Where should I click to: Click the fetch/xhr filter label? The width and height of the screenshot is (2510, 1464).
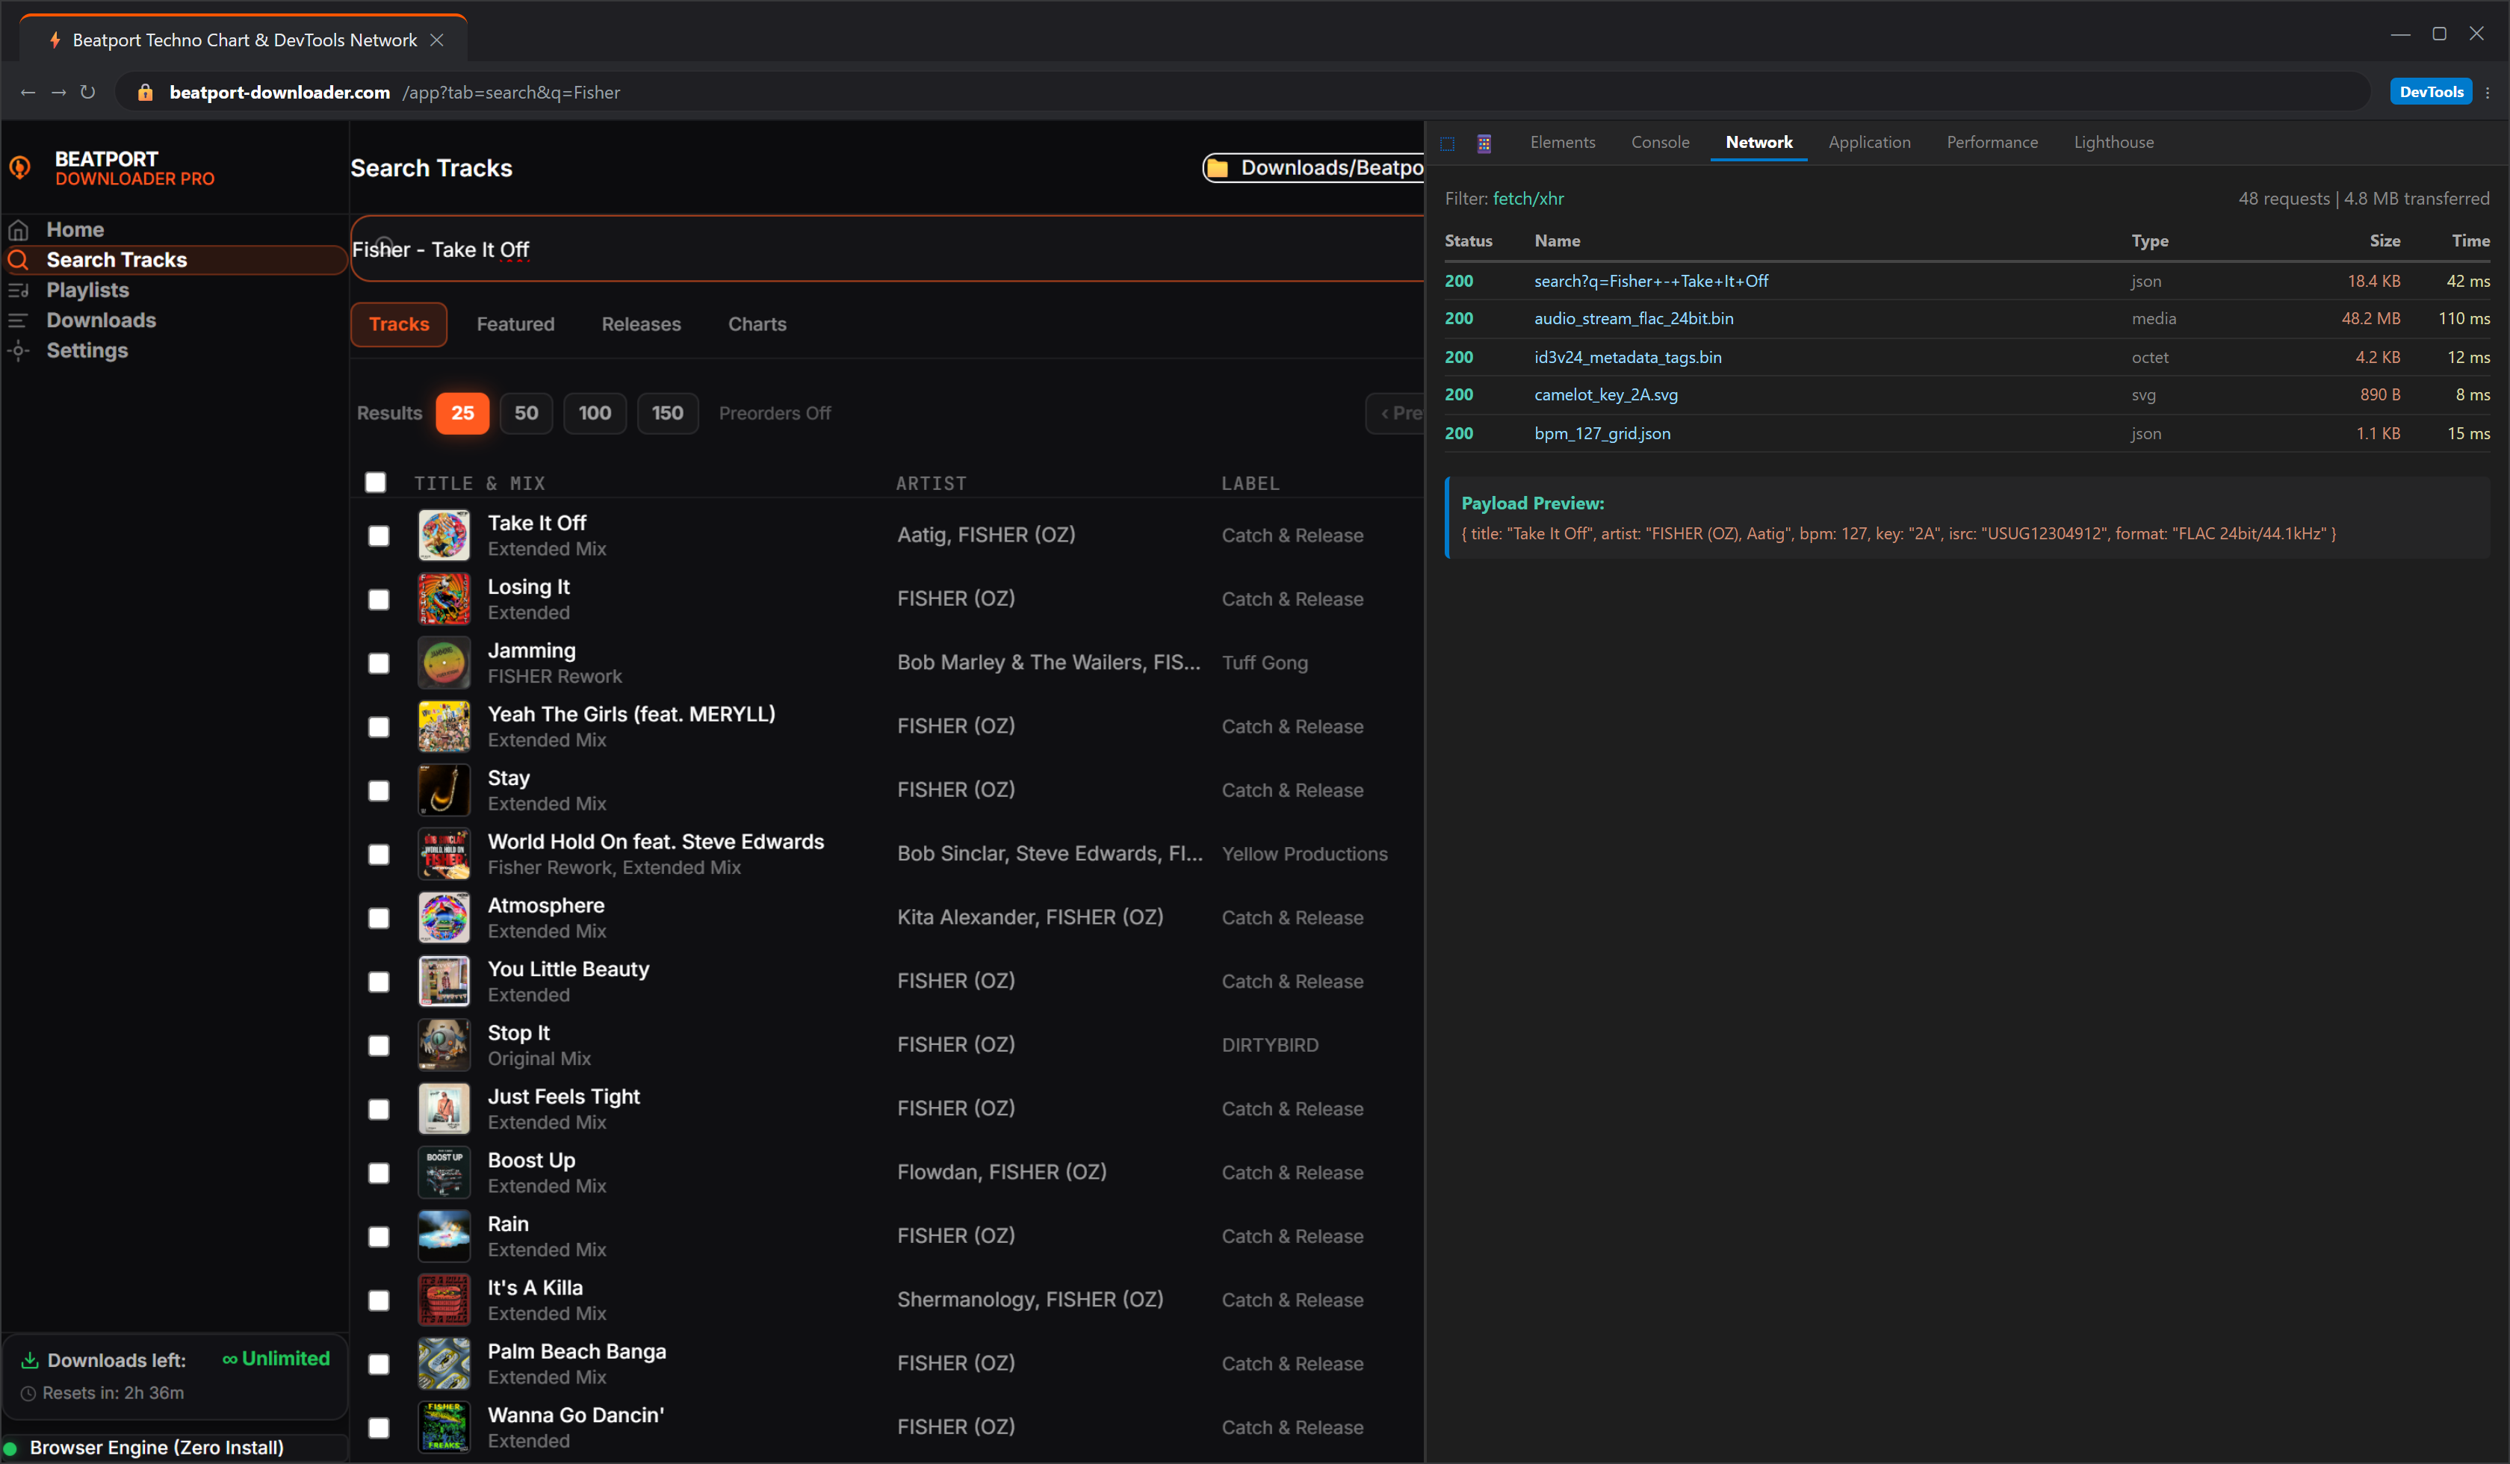1528,199
